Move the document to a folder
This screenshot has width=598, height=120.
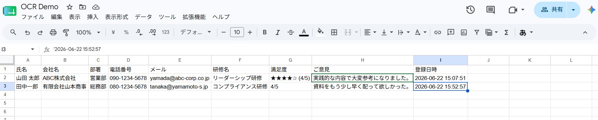83,7
